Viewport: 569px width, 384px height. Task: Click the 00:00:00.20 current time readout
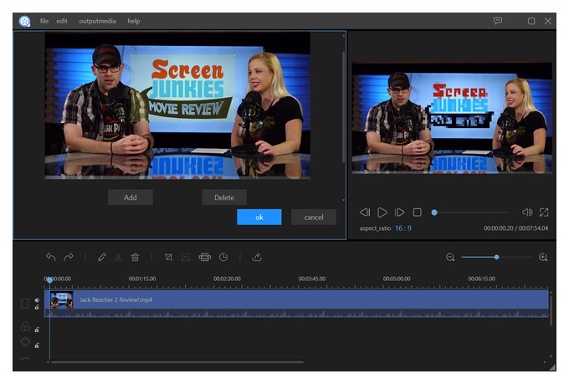[498, 228]
